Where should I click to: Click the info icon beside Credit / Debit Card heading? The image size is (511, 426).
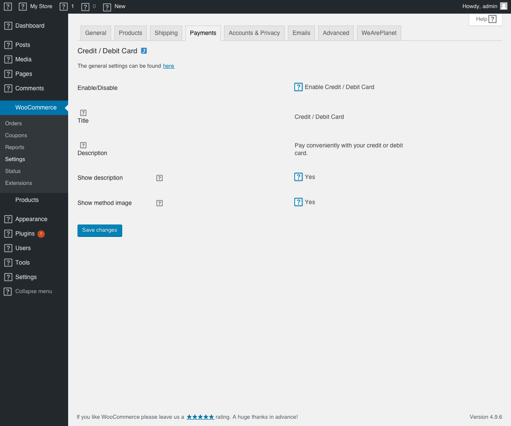[x=144, y=50]
